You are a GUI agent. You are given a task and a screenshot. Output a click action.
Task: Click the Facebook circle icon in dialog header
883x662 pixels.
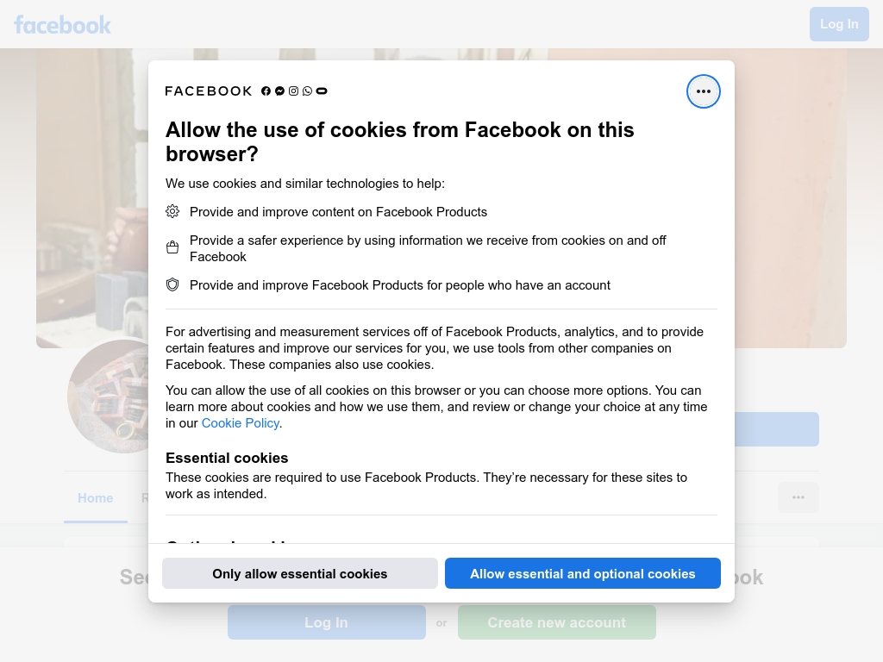coord(266,91)
